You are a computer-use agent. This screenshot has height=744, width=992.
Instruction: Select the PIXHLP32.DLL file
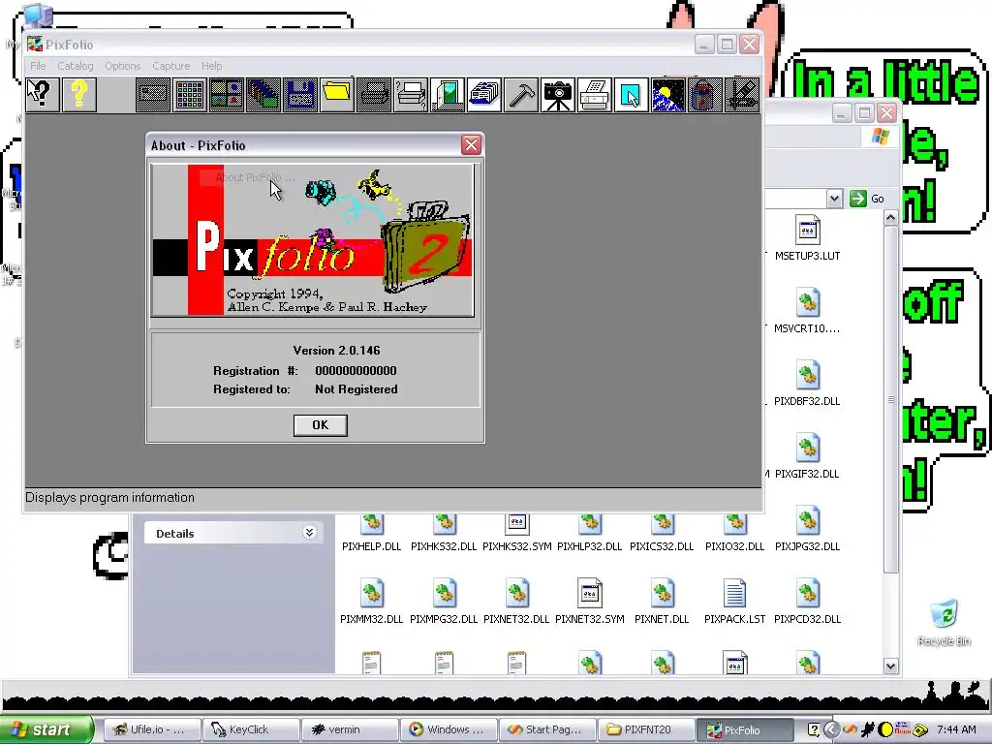click(590, 533)
